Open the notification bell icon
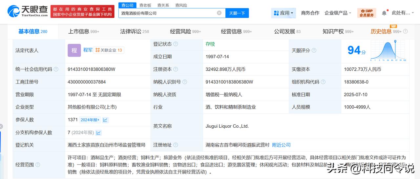Screen dimensions: 420x179 384,13
